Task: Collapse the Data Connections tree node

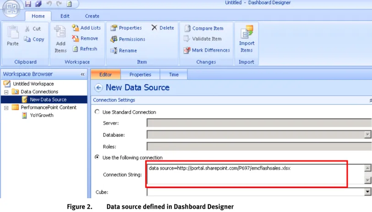Action: click(6, 92)
